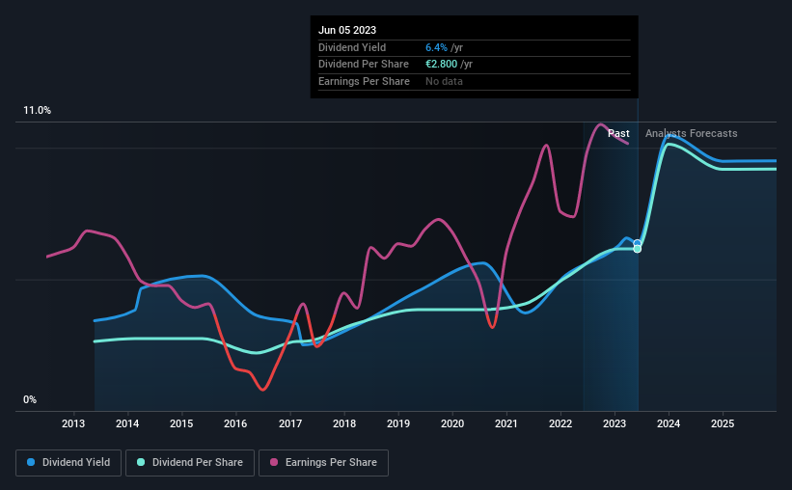Click the teal Dividend Per Share data point marker

pyautogui.click(x=638, y=249)
